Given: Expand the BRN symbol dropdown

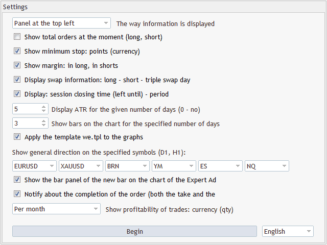Looking at the screenshot, I should (x=127, y=166).
